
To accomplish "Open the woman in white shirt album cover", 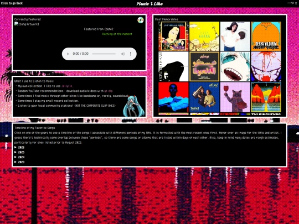I will click(x=235, y=36).
